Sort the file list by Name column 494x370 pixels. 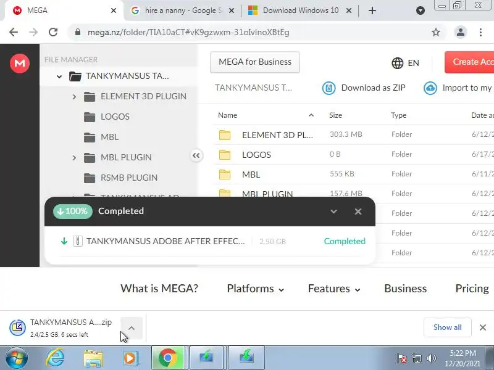point(227,115)
